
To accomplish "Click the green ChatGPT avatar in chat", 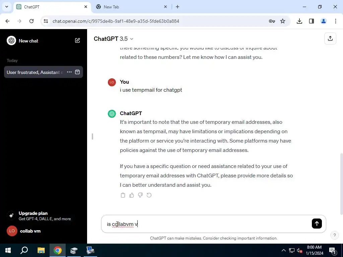I will click(x=112, y=114).
